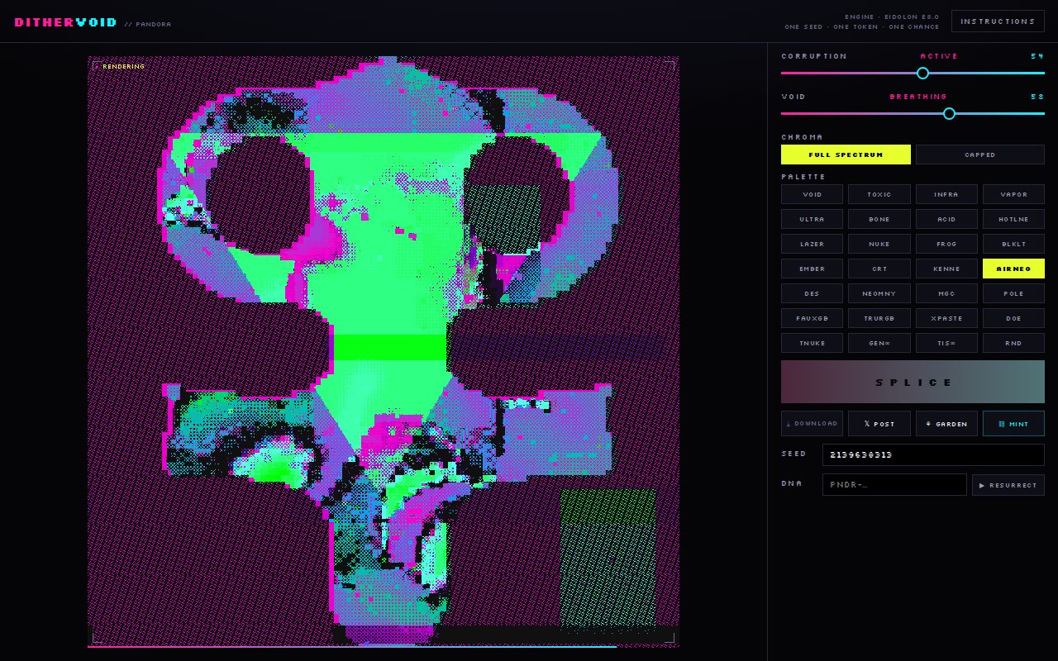
Task: Focus the Seed number field
Action: (933, 454)
